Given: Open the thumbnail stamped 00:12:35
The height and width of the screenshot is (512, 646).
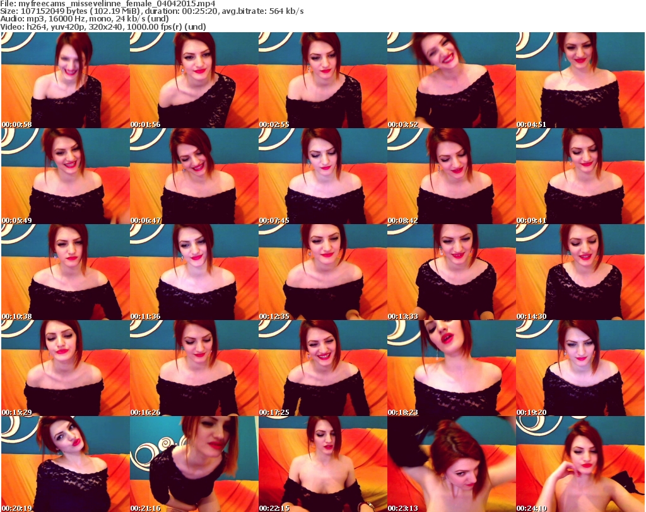Looking at the screenshot, I should coord(322,272).
